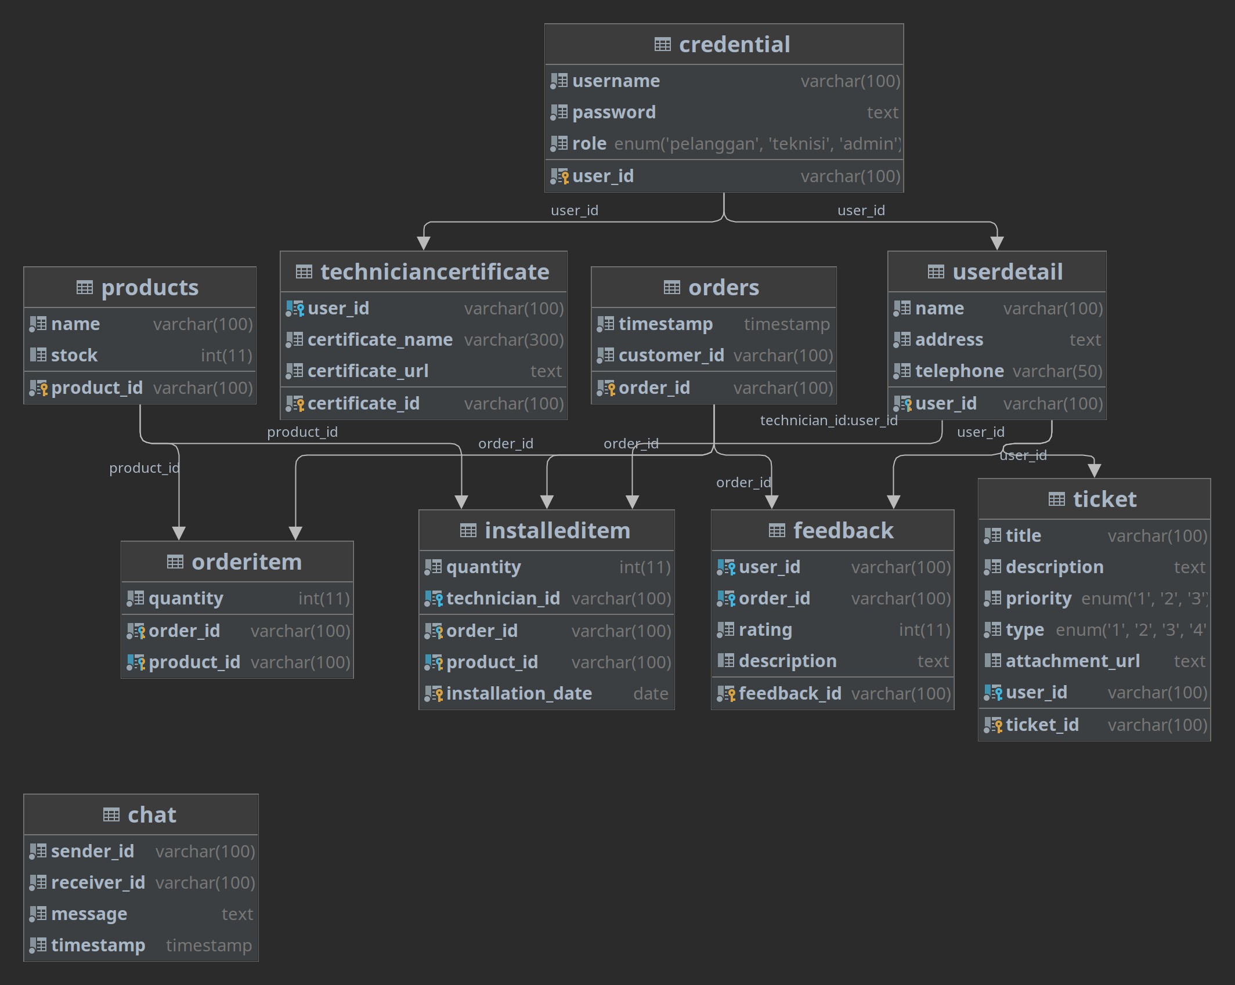The image size is (1235, 985).
Task: Select product_id column in orderitem
Action: (x=237, y=662)
